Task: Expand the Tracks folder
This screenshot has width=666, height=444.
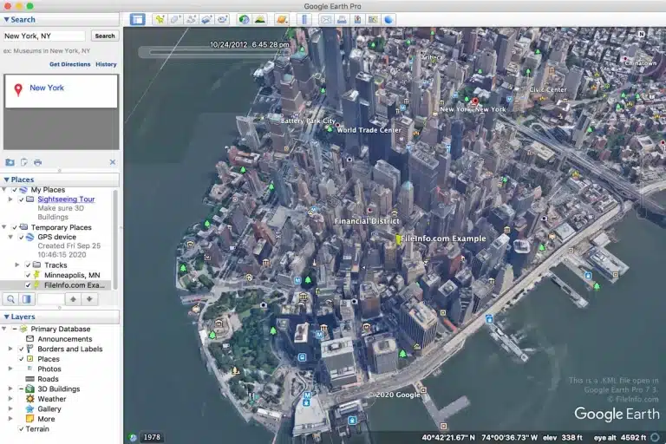Action: [x=17, y=264]
